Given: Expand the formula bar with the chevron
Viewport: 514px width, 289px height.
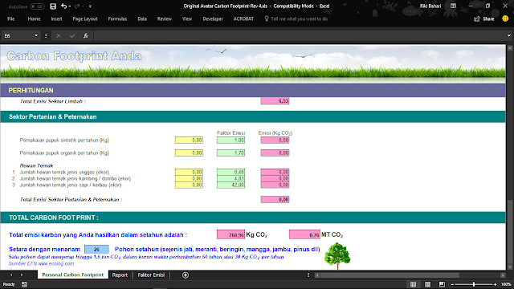Looking at the screenshot, I should (x=508, y=35).
